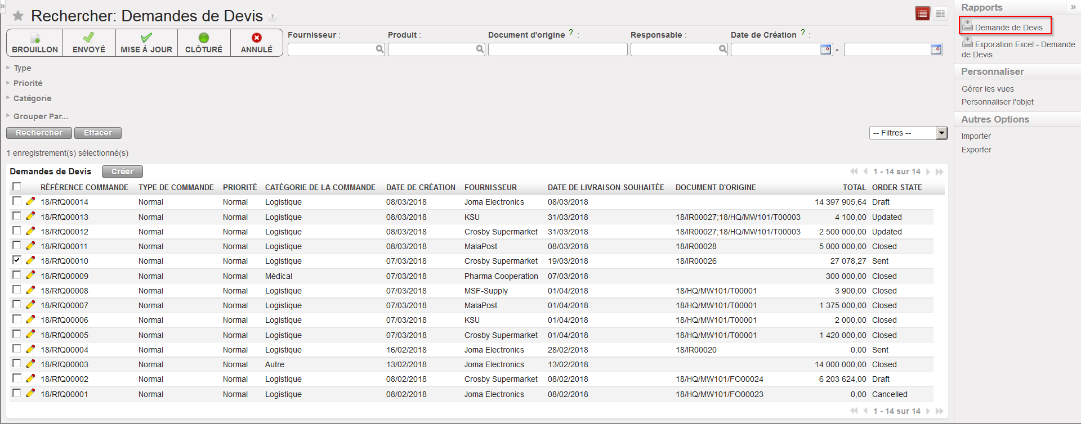Click the Document d'origine input field
Screen dimensions: 1081x424
tap(557, 49)
